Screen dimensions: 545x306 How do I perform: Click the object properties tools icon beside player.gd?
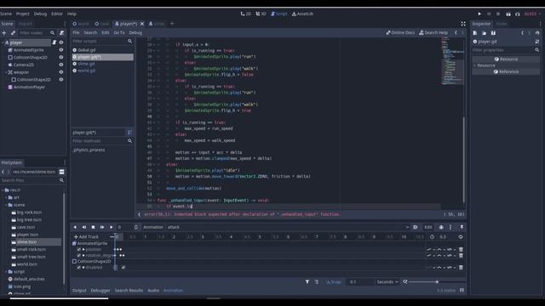(537, 42)
